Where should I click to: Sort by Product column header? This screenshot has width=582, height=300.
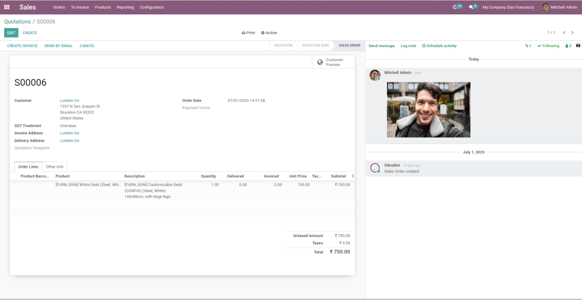point(63,176)
